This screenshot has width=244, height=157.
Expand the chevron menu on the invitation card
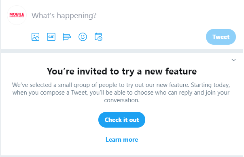tap(233, 60)
